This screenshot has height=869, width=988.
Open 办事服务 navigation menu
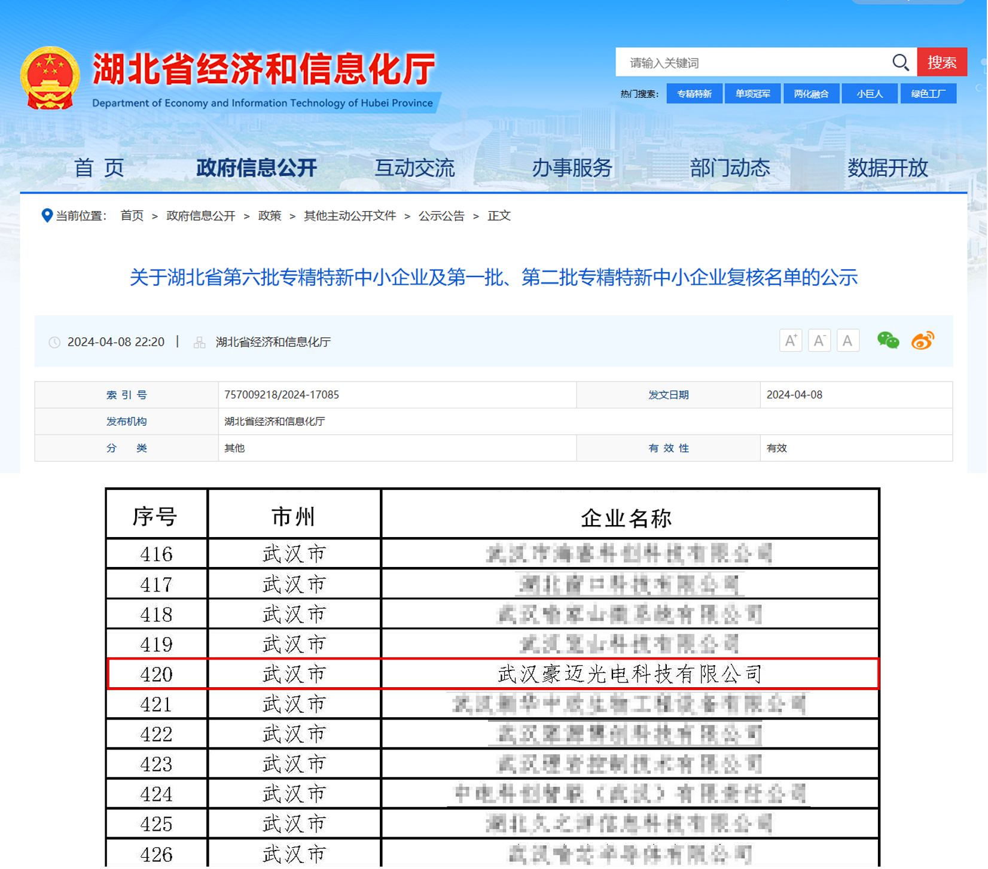click(x=573, y=168)
